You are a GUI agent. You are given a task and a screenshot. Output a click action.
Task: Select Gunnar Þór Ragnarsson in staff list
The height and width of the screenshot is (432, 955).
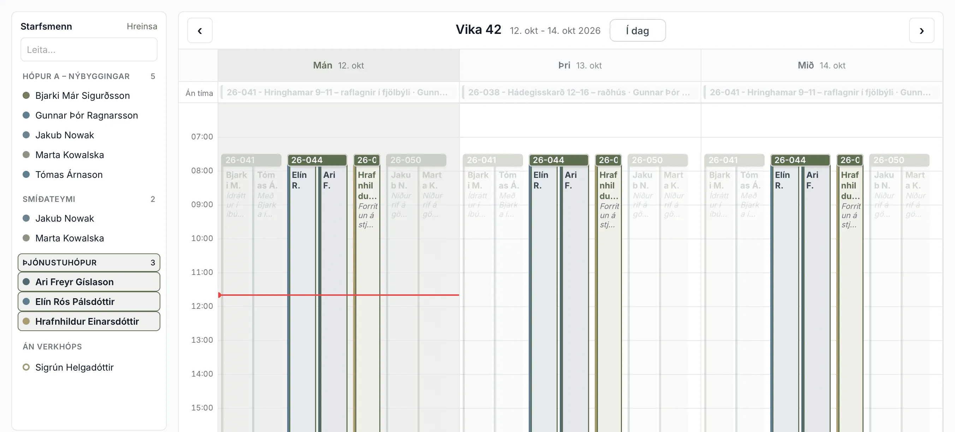click(89, 115)
